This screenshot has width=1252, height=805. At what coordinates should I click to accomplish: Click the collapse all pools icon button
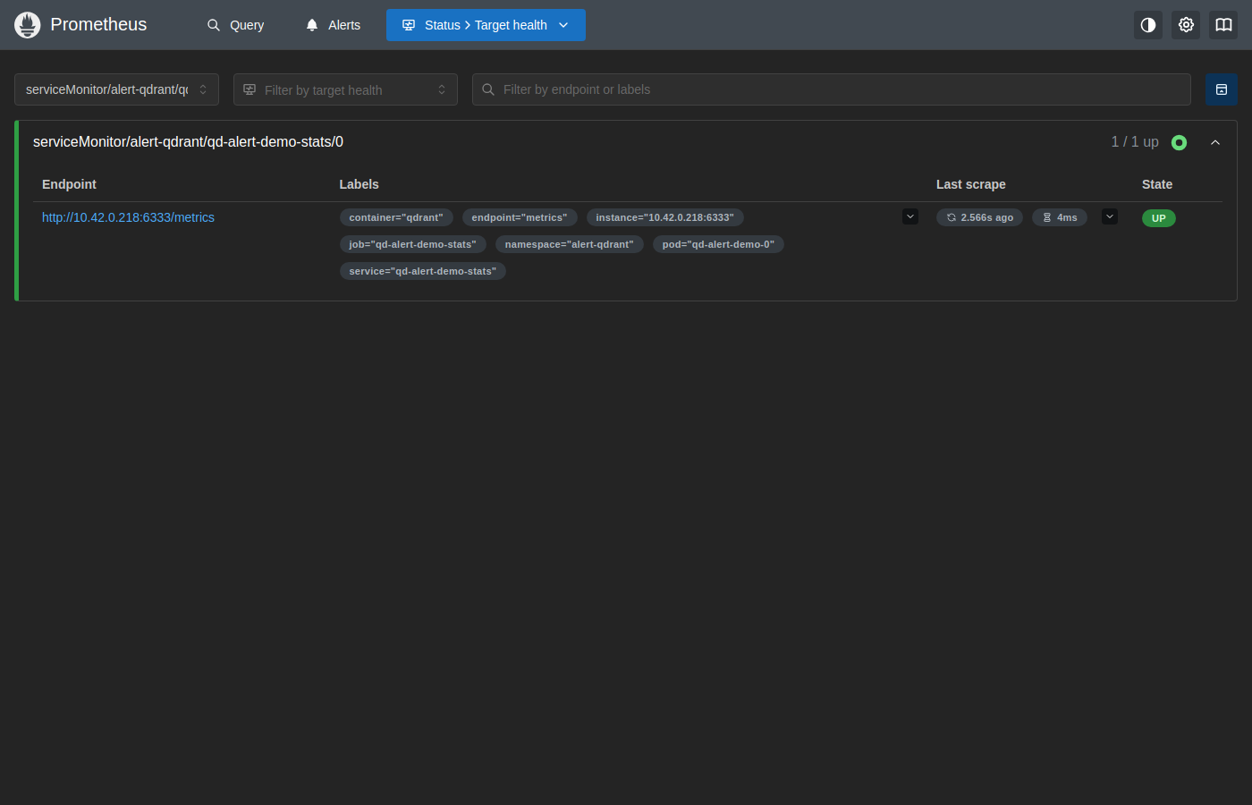pyautogui.click(x=1222, y=89)
